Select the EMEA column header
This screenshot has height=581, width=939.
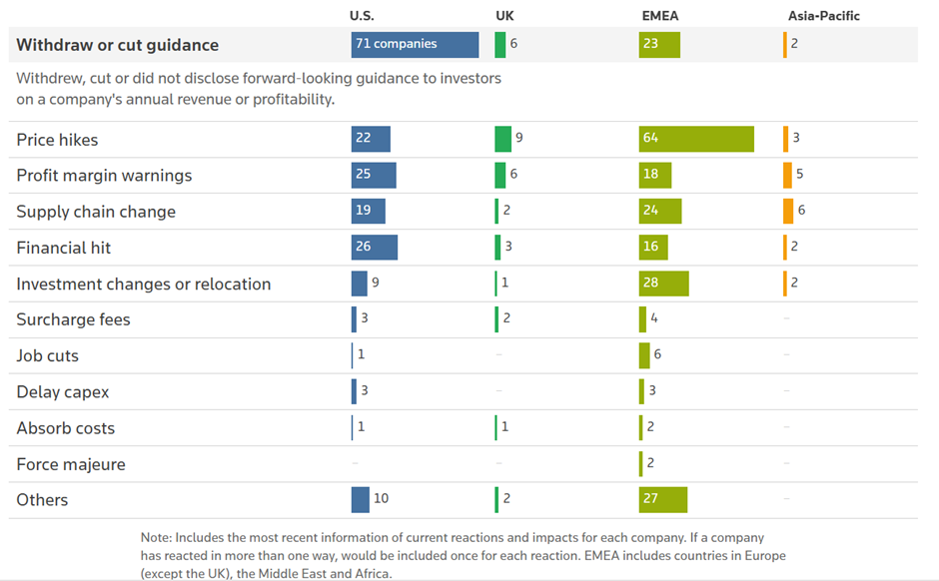pos(659,16)
